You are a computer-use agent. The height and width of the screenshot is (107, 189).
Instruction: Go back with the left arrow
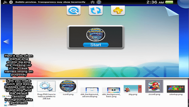point(6,41)
